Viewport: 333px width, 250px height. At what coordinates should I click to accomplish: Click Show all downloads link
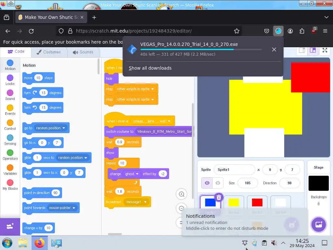[150, 68]
